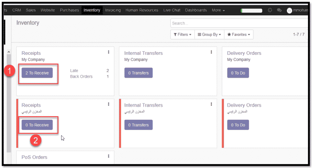Open the PoS Orders card title
This screenshot has height=168, width=312.
click(x=34, y=157)
